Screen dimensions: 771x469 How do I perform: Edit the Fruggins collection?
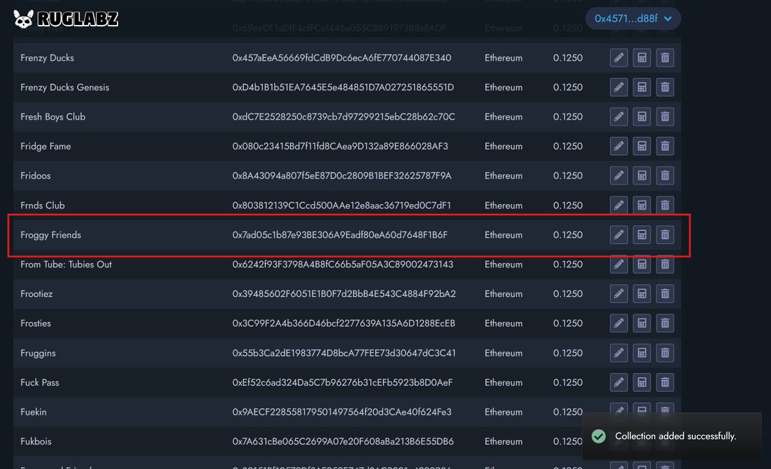click(x=618, y=353)
